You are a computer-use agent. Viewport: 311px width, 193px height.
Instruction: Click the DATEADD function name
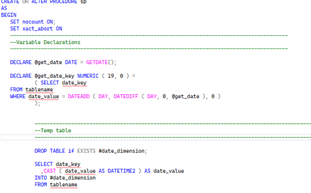79,96
